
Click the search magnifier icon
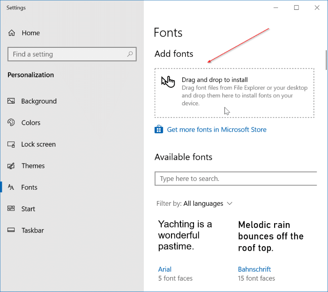tap(130, 54)
